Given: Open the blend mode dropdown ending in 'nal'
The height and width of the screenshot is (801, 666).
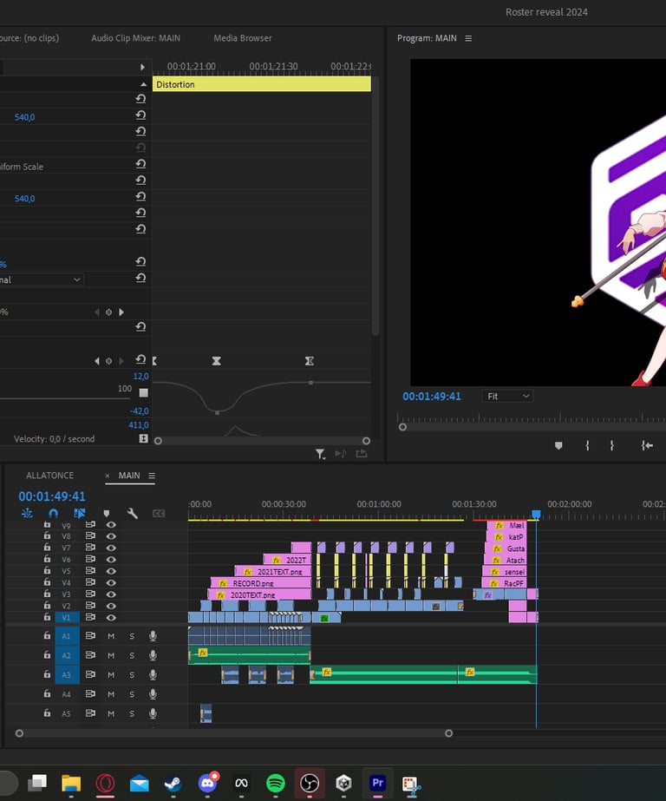Looking at the screenshot, I should coord(41,279).
